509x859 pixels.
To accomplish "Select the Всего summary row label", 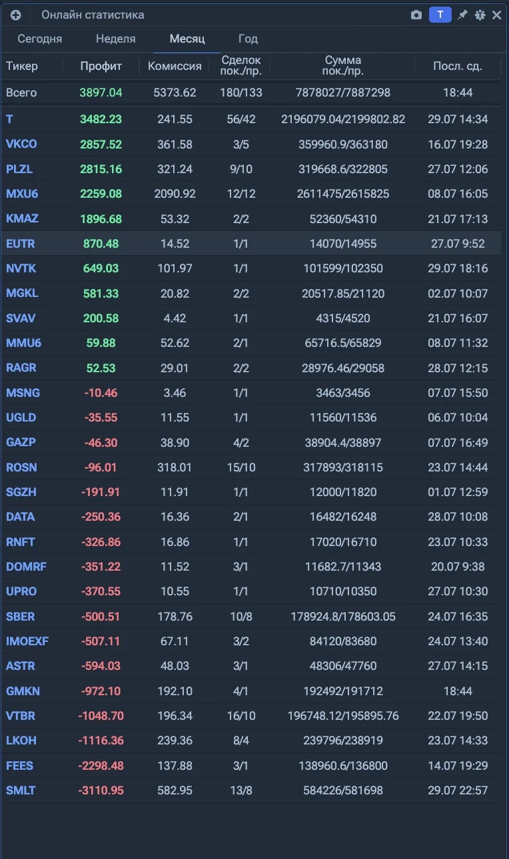I will [21, 93].
